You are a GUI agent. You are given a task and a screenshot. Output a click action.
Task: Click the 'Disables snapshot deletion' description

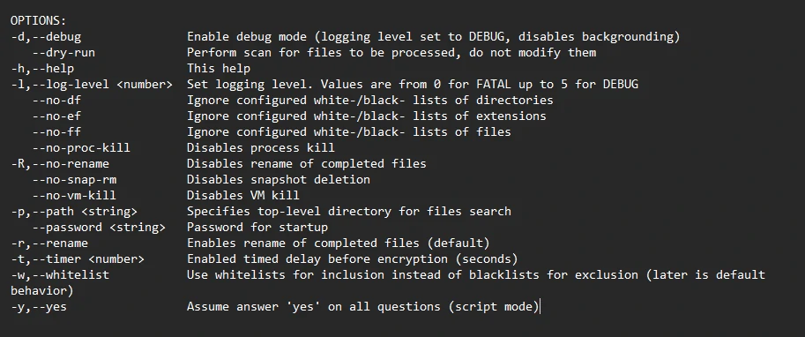tap(279, 180)
